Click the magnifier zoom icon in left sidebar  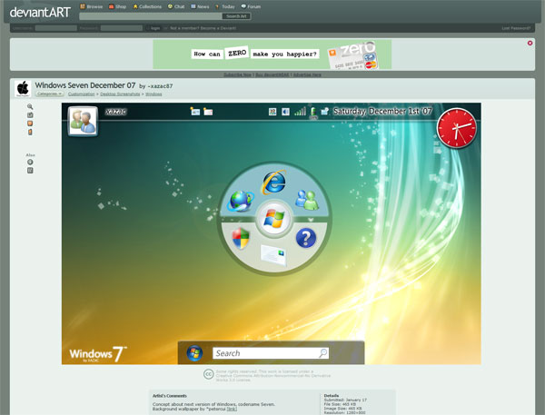[30, 107]
